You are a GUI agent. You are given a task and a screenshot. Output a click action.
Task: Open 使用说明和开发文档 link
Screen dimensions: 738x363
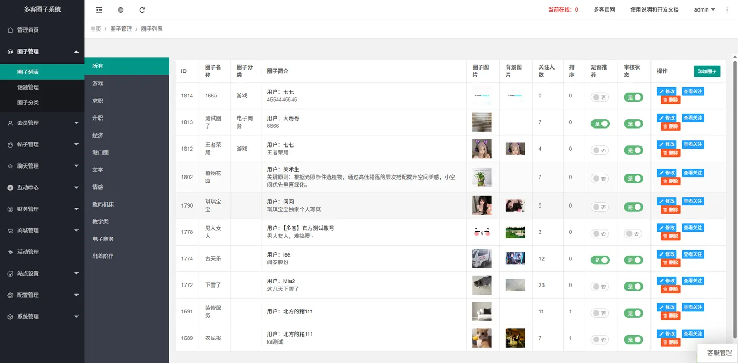654,10
